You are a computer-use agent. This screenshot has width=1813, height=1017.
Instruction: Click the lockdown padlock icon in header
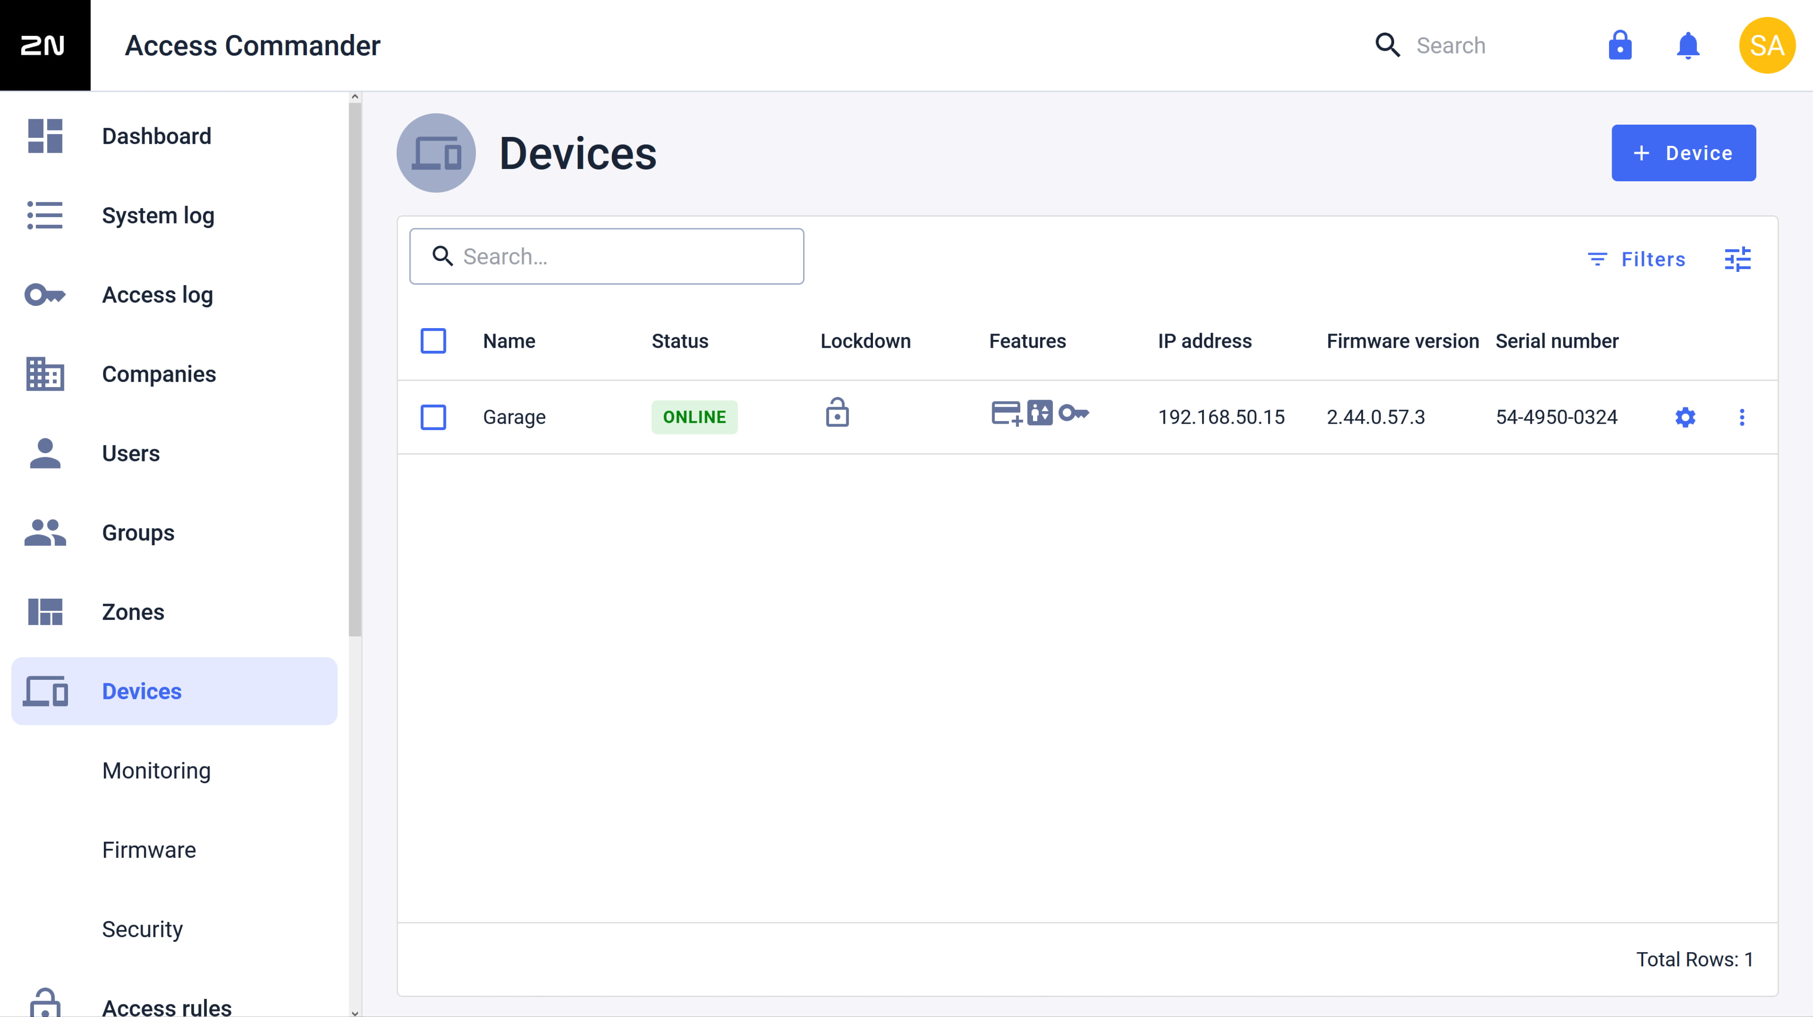coord(1619,45)
